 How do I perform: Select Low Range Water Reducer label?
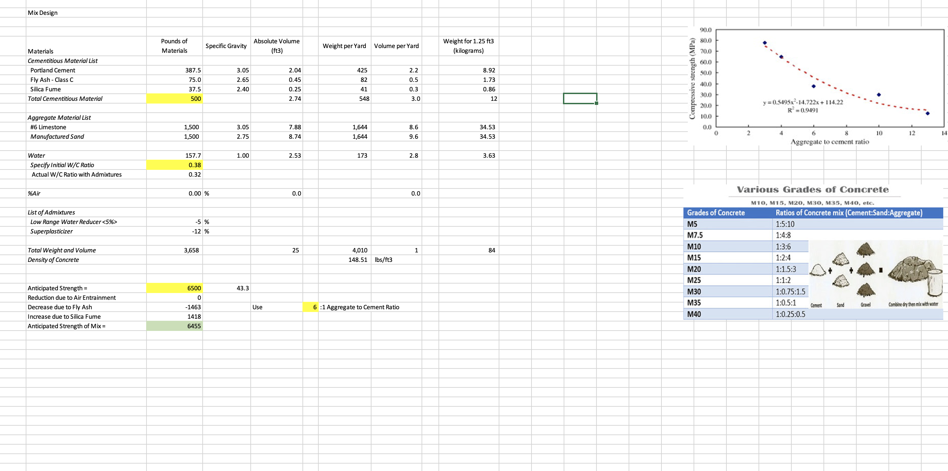click(86, 222)
